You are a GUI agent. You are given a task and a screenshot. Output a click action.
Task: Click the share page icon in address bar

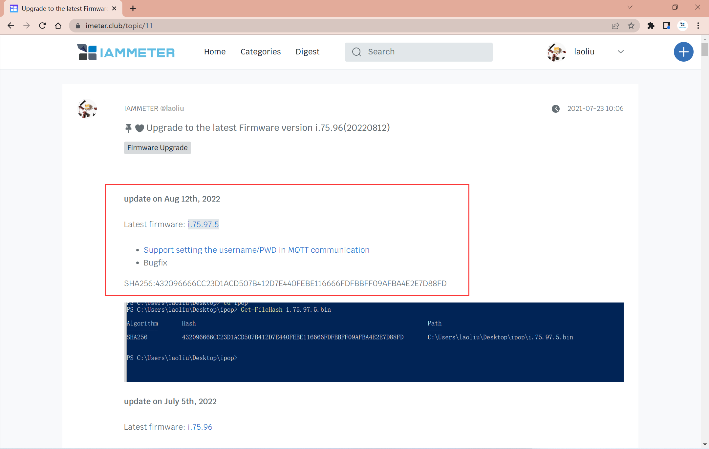point(615,26)
